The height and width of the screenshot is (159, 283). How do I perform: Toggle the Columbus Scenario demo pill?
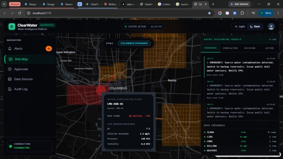click(134, 43)
